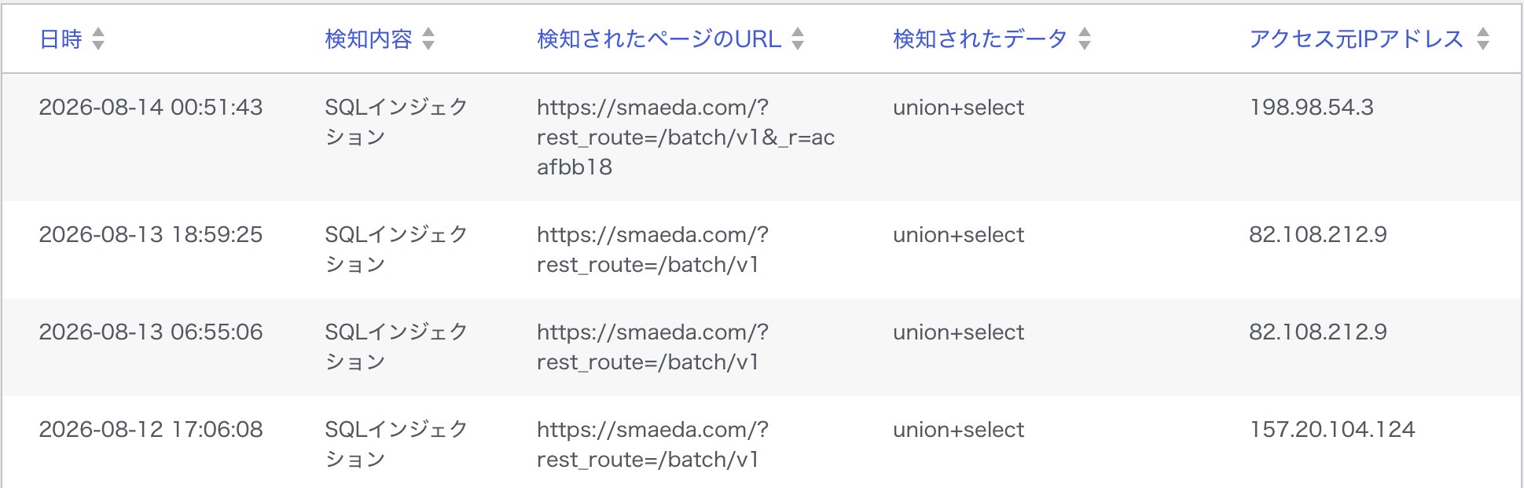Click sort arrows beside 検知内容
This screenshot has height=488, width=1524.
[428, 39]
